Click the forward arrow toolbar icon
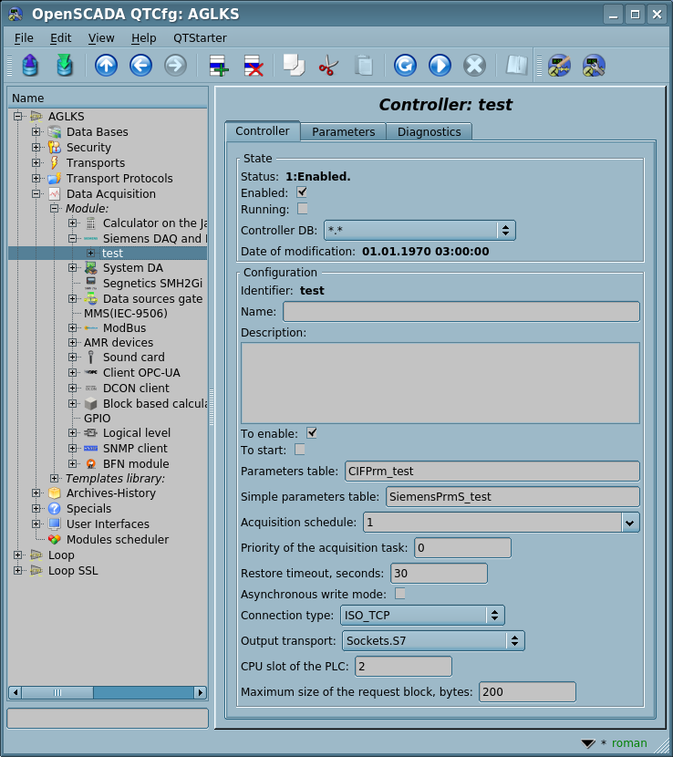This screenshot has height=757, width=673. click(176, 65)
